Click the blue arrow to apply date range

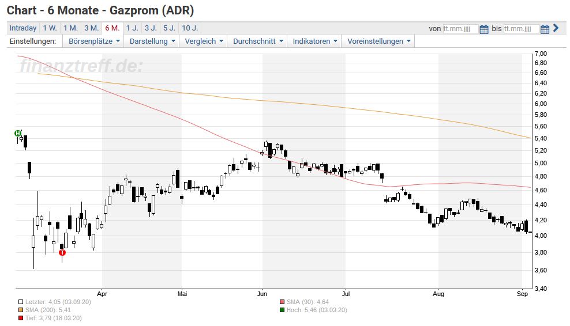556,28
